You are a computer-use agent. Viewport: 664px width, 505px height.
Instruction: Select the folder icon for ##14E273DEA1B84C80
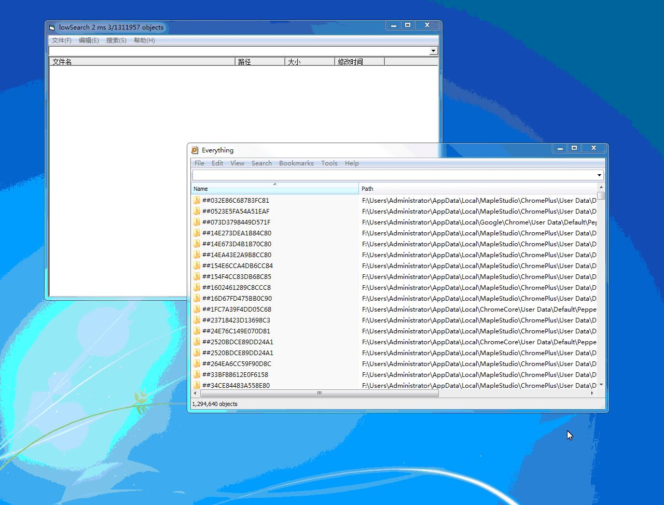[x=197, y=233]
